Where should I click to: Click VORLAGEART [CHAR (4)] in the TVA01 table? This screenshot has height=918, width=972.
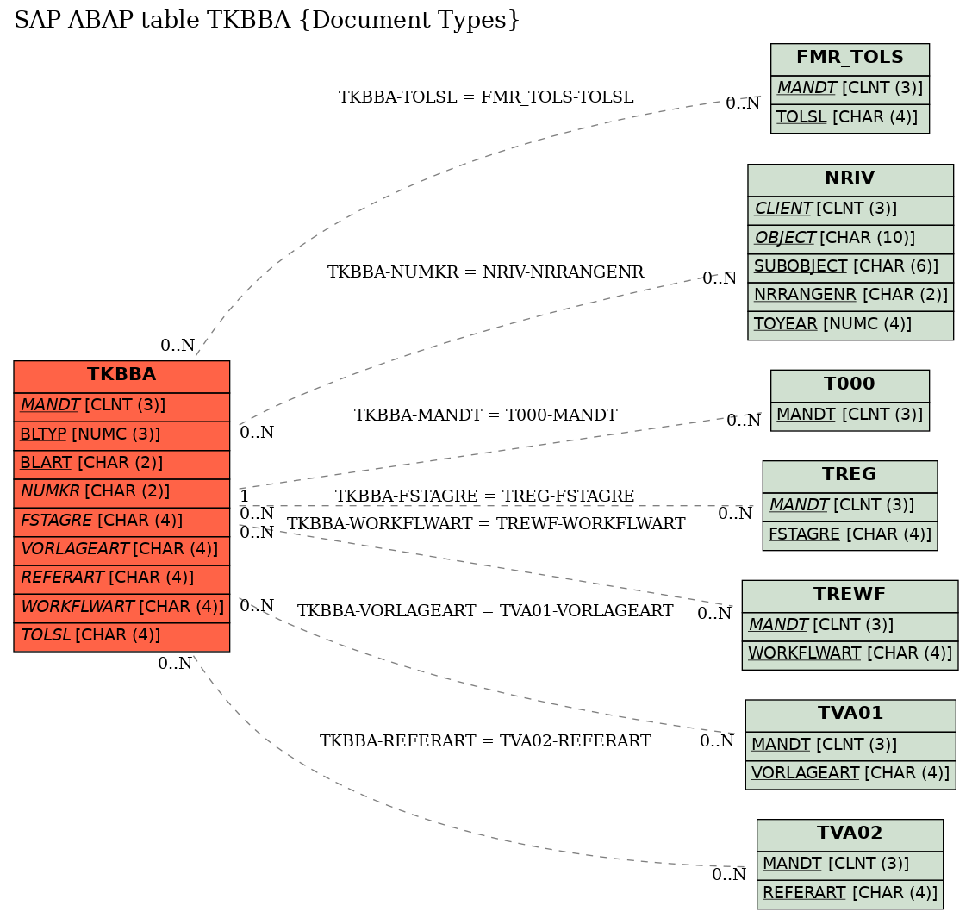[x=850, y=775]
